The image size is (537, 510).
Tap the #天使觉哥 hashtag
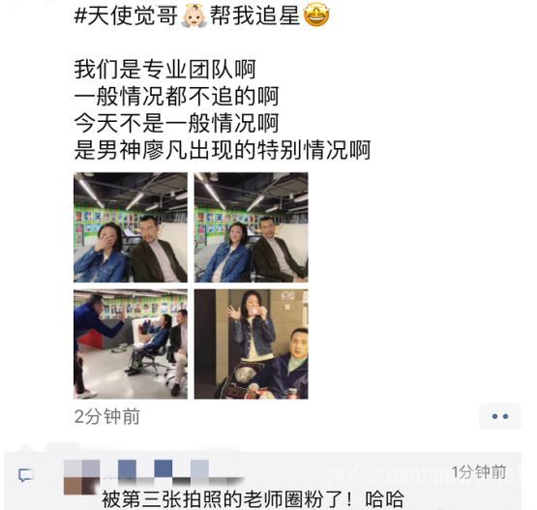[126, 16]
